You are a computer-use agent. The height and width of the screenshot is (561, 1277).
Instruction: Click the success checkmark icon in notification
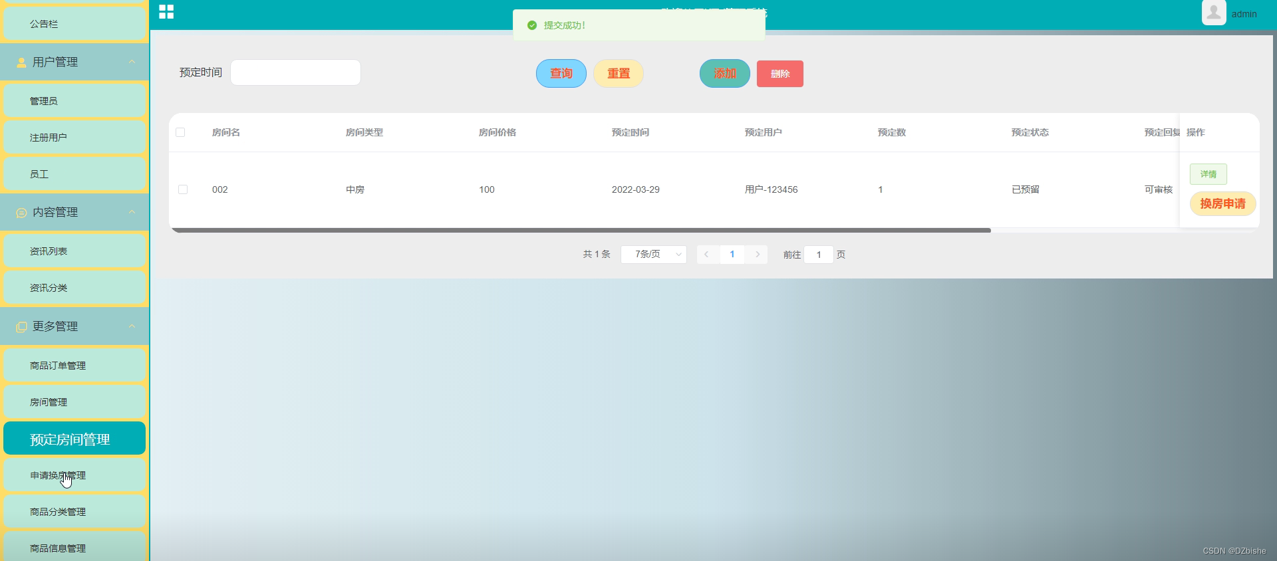click(532, 25)
